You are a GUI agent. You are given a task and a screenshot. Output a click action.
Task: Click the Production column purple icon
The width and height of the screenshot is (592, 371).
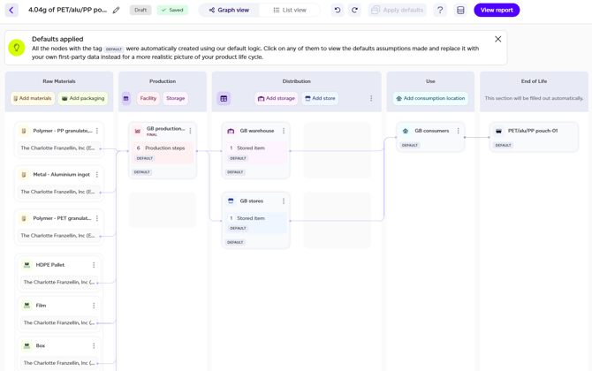pos(126,99)
